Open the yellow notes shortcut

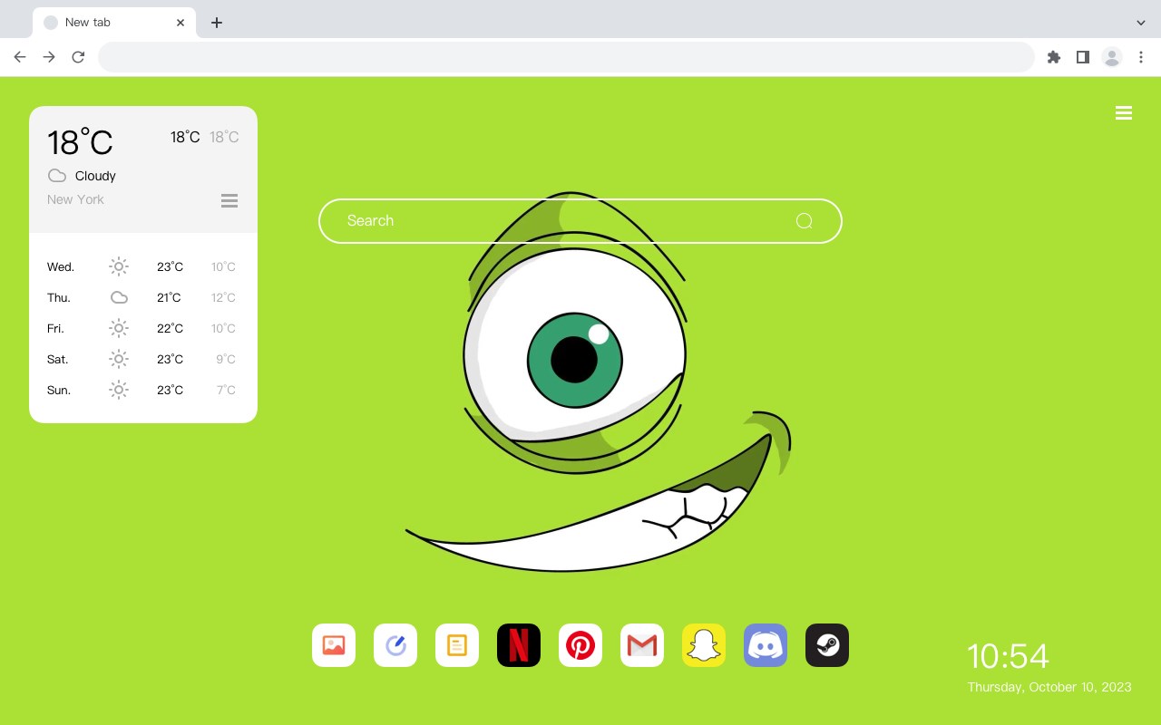[457, 645]
